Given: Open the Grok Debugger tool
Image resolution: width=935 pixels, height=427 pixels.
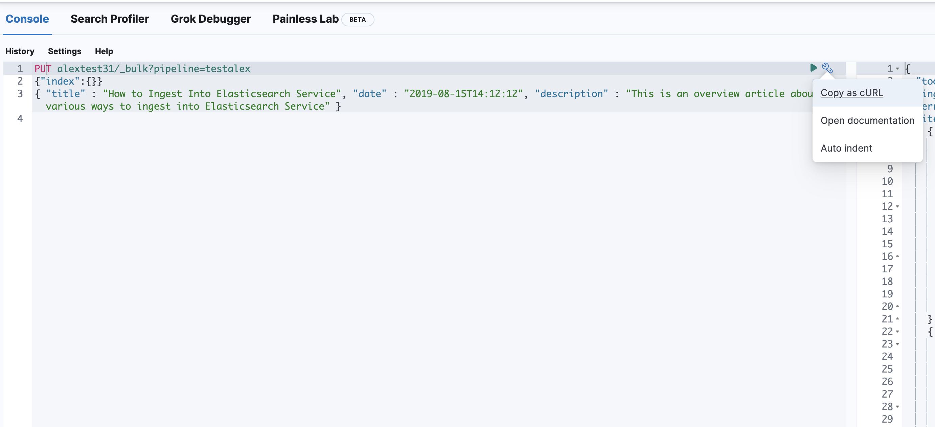Looking at the screenshot, I should pyautogui.click(x=211, y=19).
